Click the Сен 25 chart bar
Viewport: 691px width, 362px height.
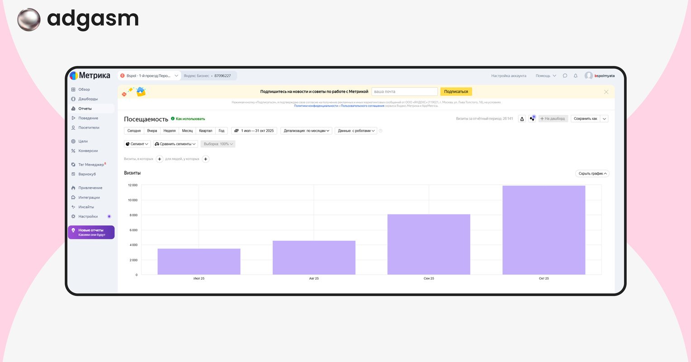tap(429, 244)
